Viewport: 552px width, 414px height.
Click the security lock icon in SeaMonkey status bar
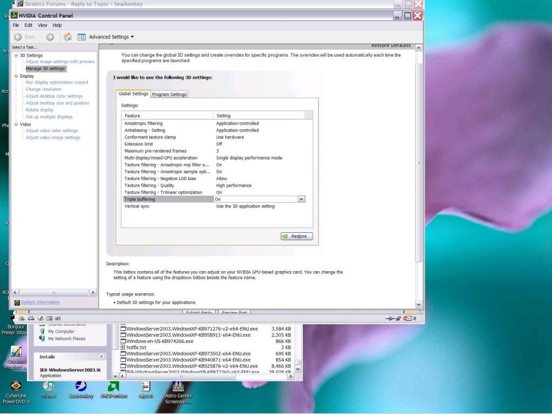pos(398,319)
